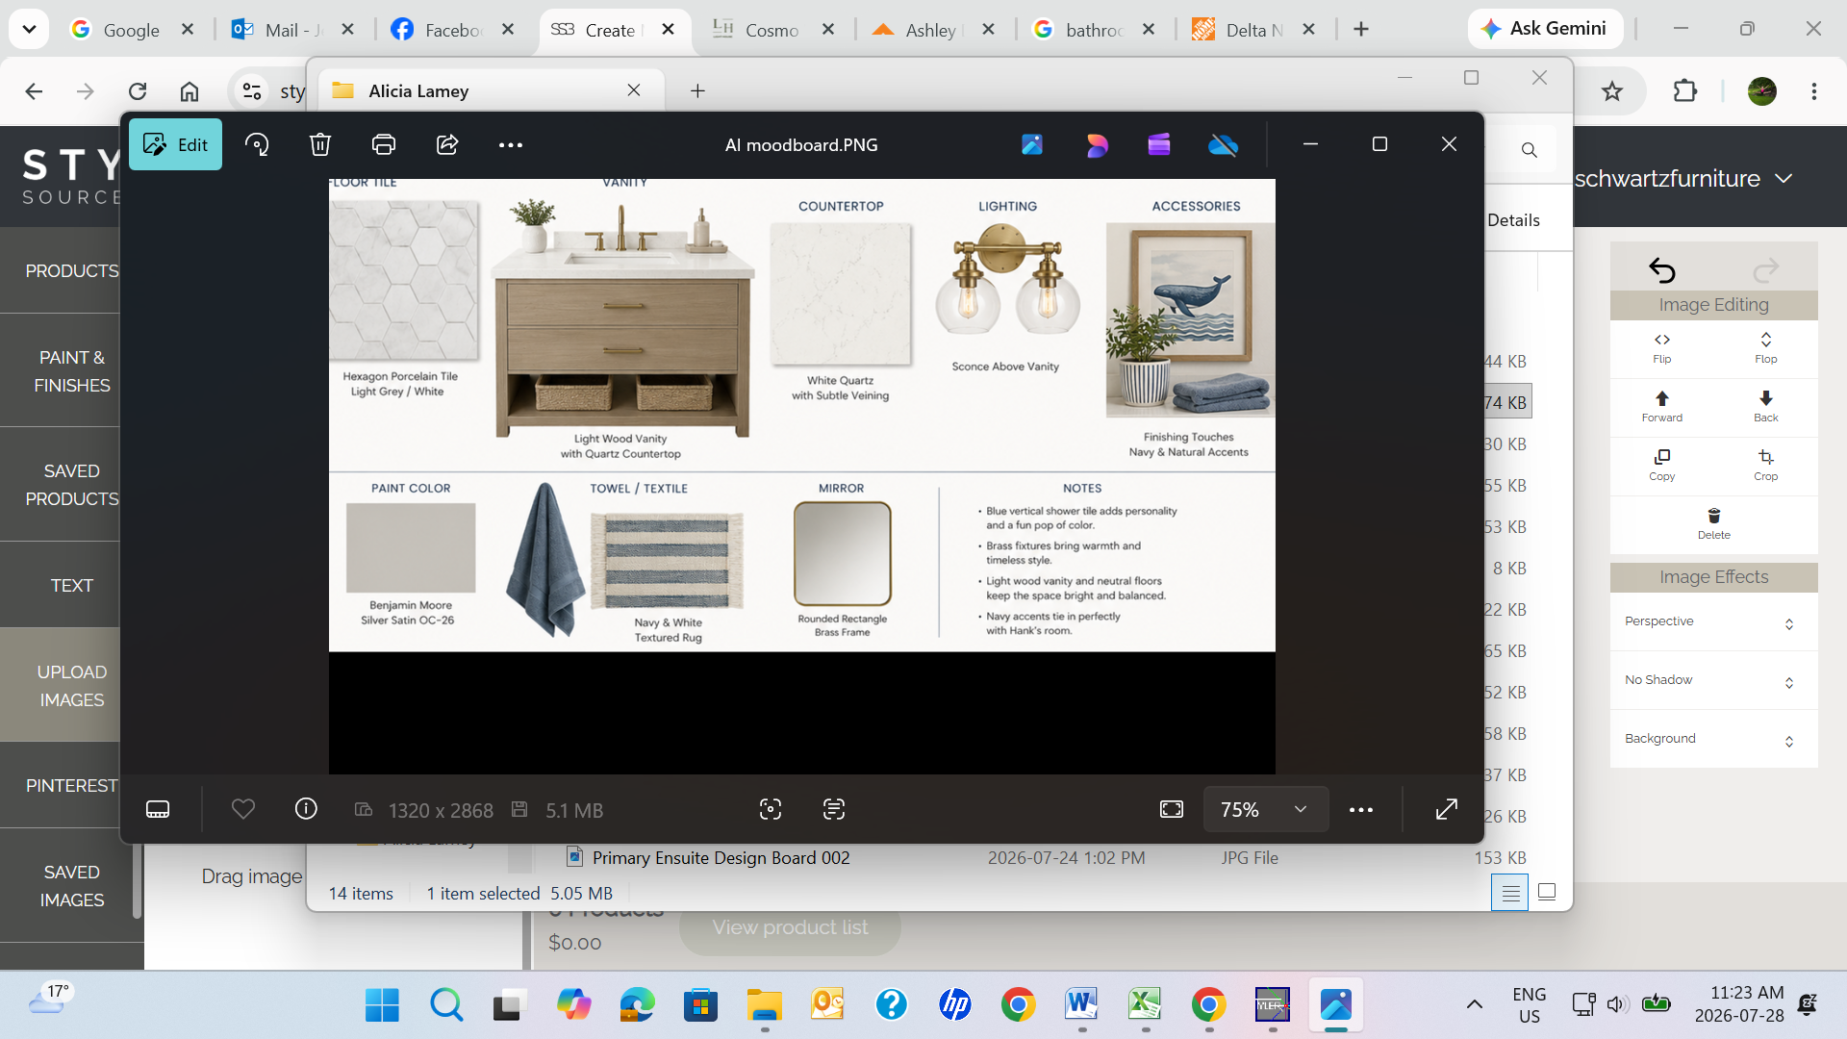The image size is (1847, 1039).
Task: Open Primary Ensuite Design Board 002 file
Action: (721, 858)
